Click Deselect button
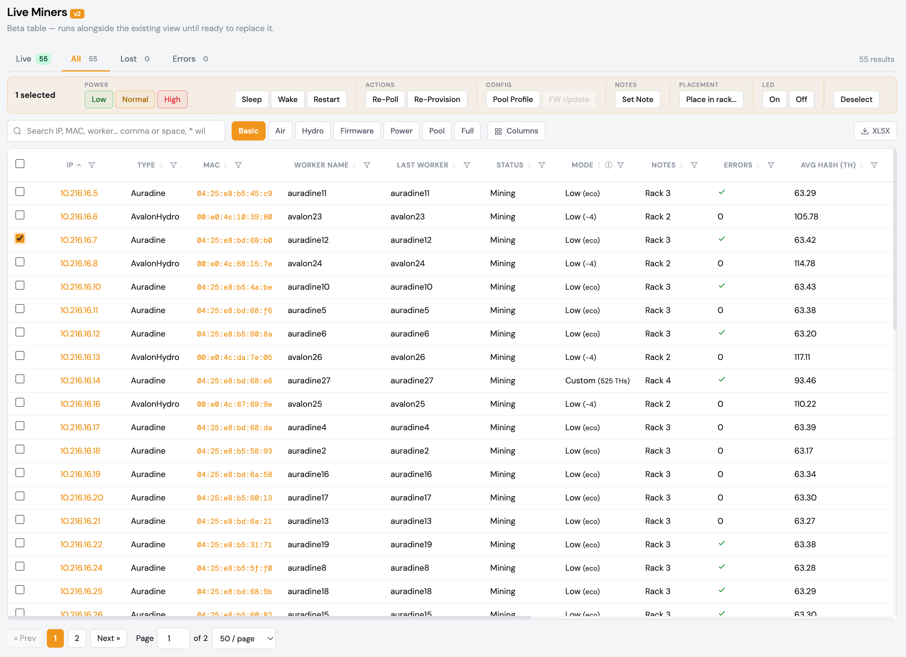 point(856,99)
